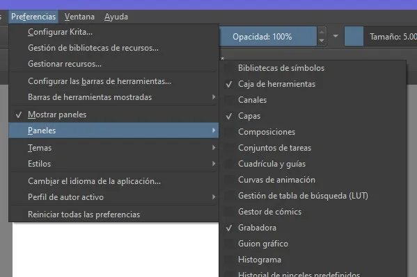The height and width of the screenshot is (277, 417).
Task: Decrease opacity with down stepper arrow
Action: click(x=322, y=40)
